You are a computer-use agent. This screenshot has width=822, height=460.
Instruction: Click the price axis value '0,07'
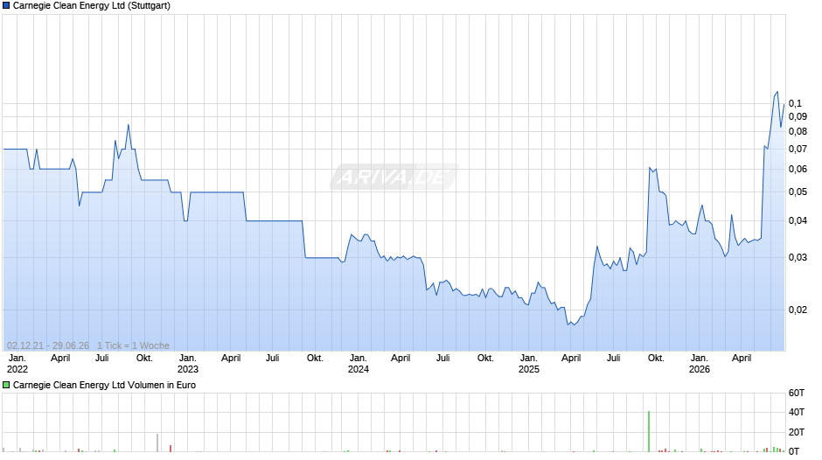tap(798, 149)
